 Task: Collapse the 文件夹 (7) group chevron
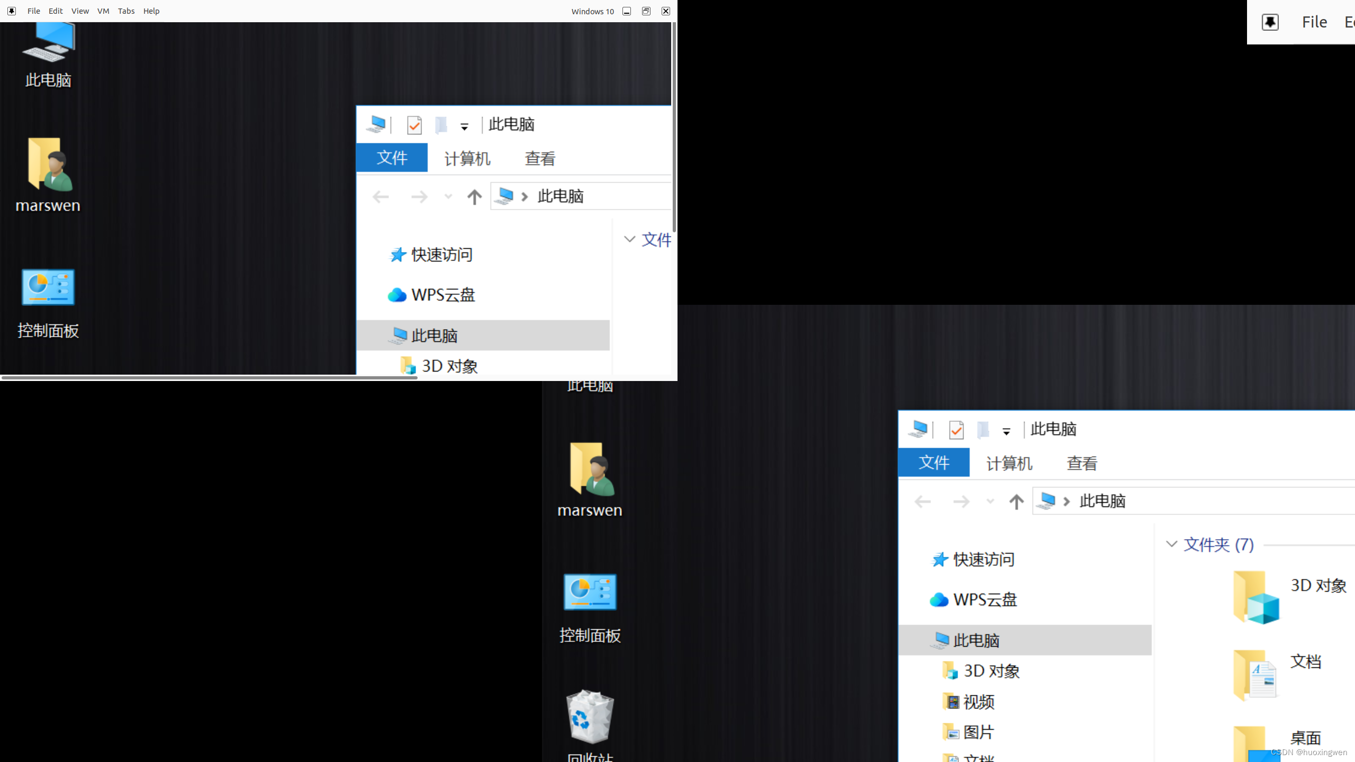(x=1171, y=544)
